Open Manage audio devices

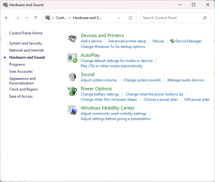point(186,80)
